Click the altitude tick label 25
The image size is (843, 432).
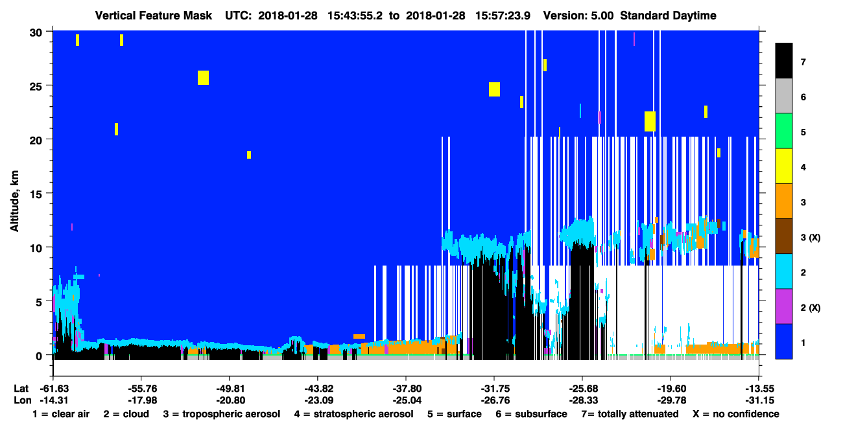[x=38, y=85]
